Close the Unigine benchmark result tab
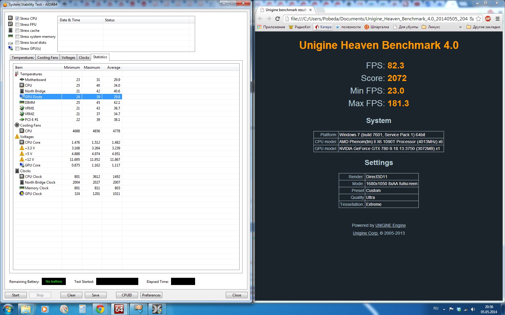The image size is (505, 315). pyautogui.click(x=311, y=10)
